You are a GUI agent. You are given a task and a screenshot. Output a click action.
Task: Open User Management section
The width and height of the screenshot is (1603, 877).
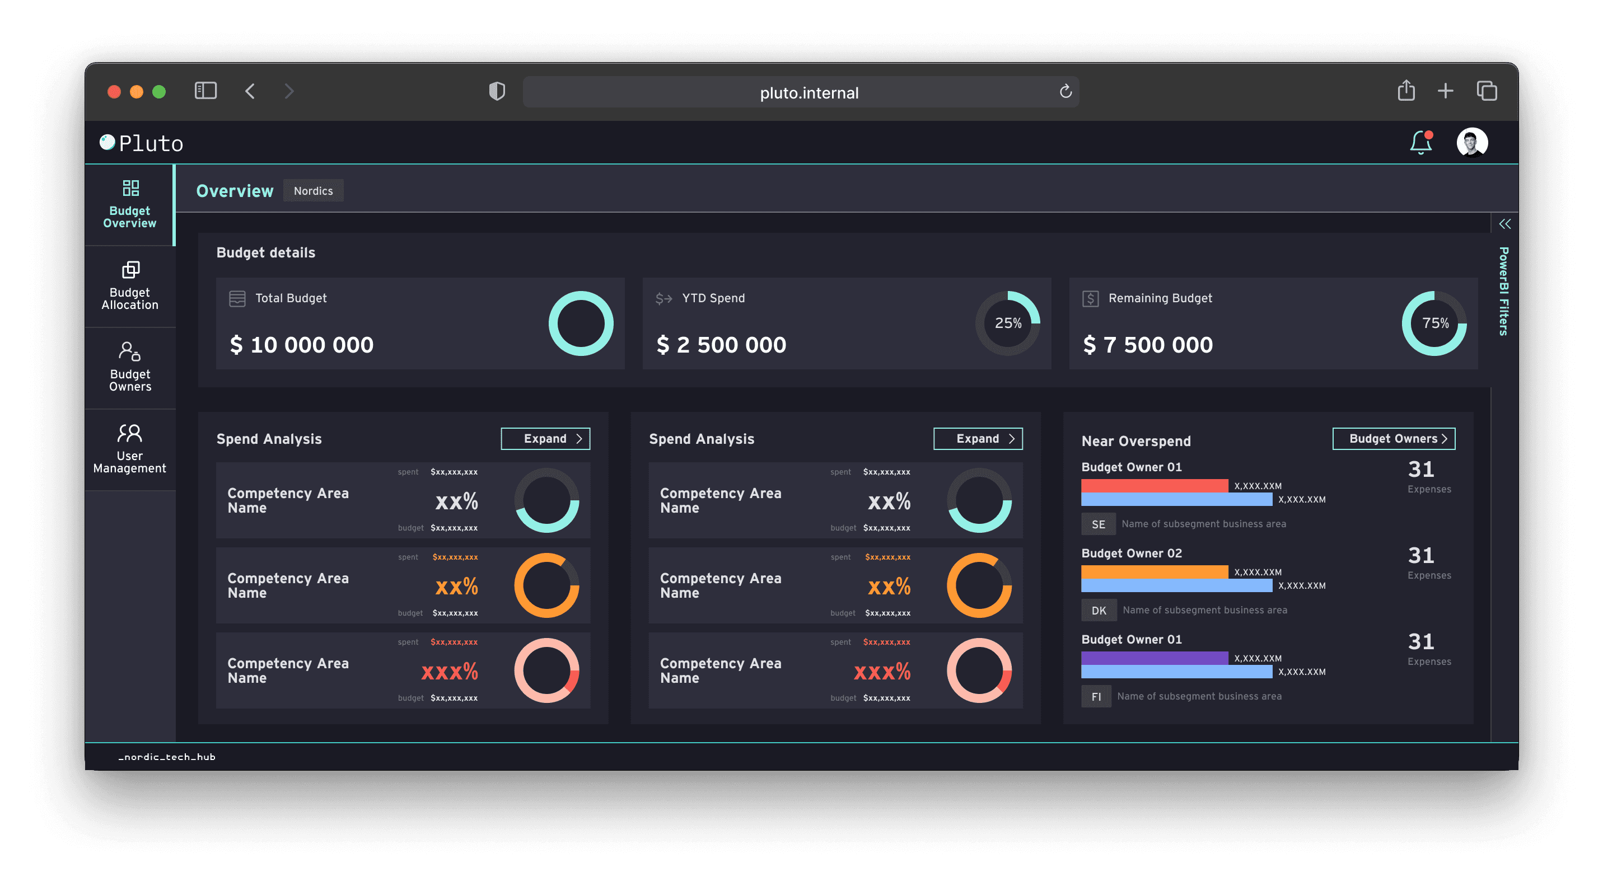click(130, 449)
